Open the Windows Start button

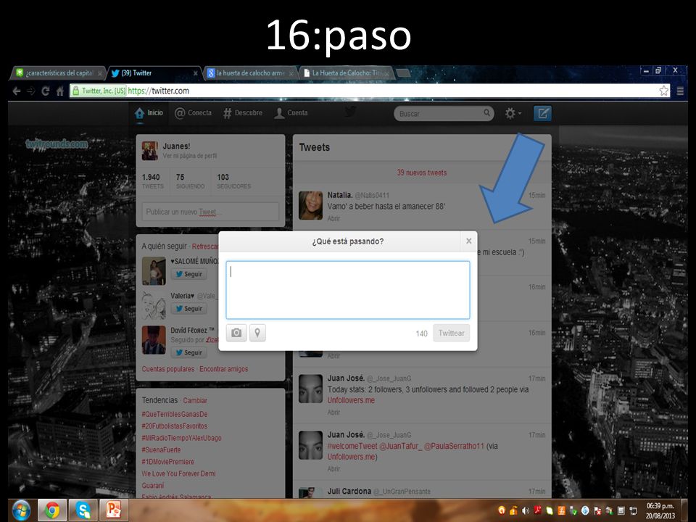[x=21, y=510]
